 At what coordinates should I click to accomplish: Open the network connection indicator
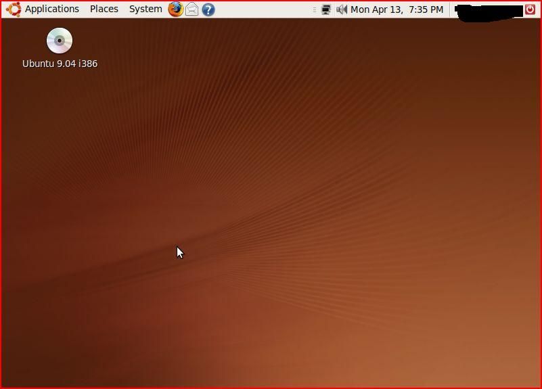pyautogui.click(x=326, y=9)
